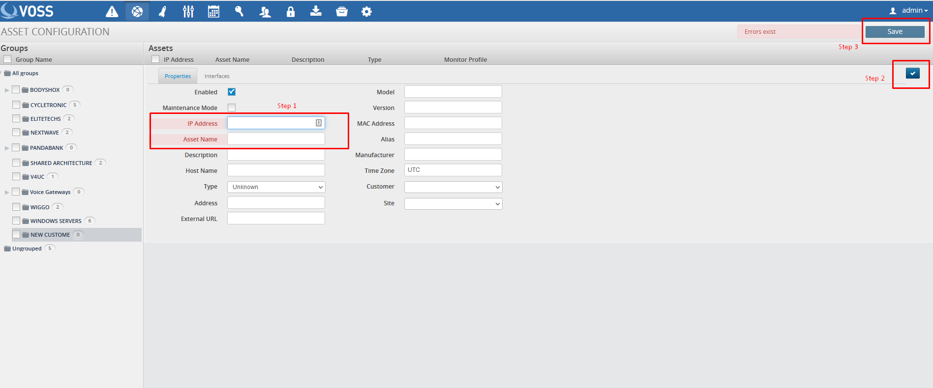Click the blue checkmark confirm button

912,73
